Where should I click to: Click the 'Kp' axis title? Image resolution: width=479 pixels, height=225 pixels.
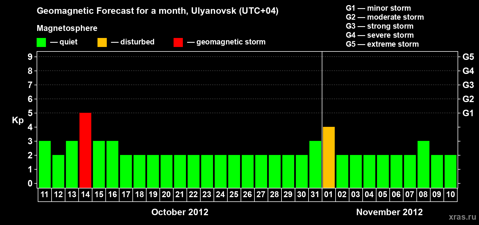pyautogui.click(x=18, y=120)
